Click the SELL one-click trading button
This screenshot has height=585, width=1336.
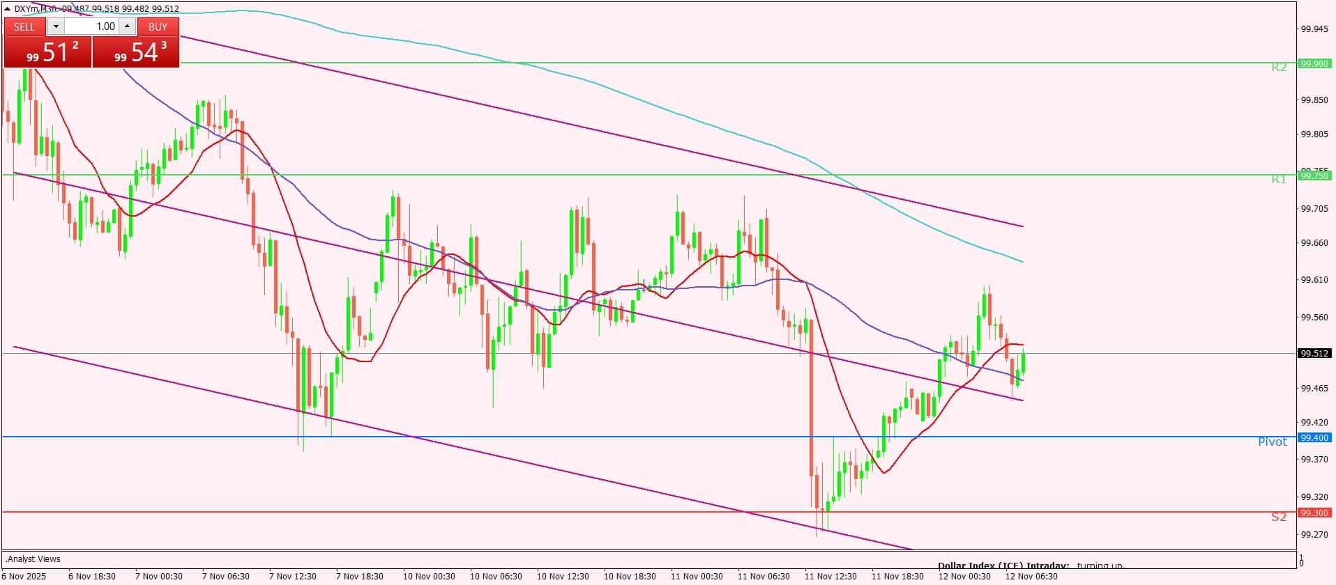coord(24,26)
